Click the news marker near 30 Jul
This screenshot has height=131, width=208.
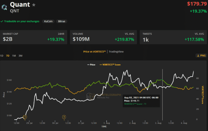tap(64, 117)
